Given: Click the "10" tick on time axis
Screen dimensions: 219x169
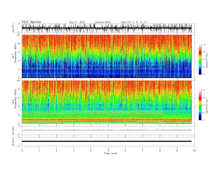Looking at the screenshot, I should (x=194, y=150).
